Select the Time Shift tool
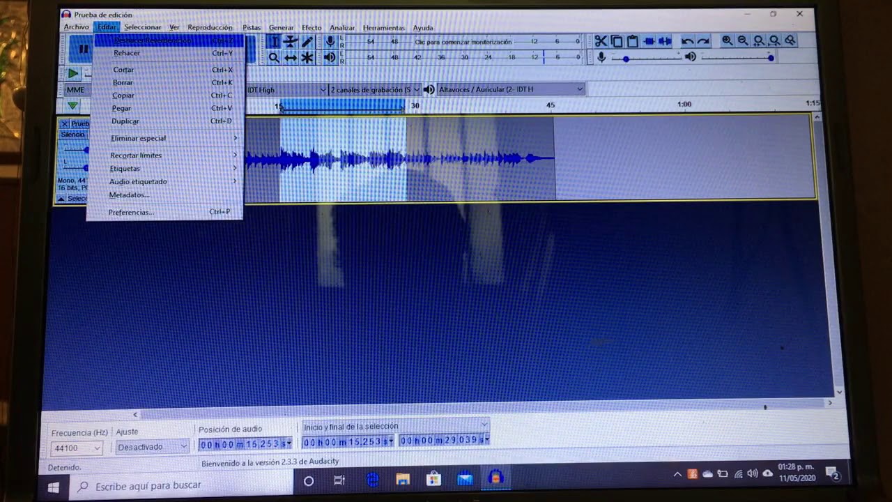892x502 pixels. click(x=291, y=58)
